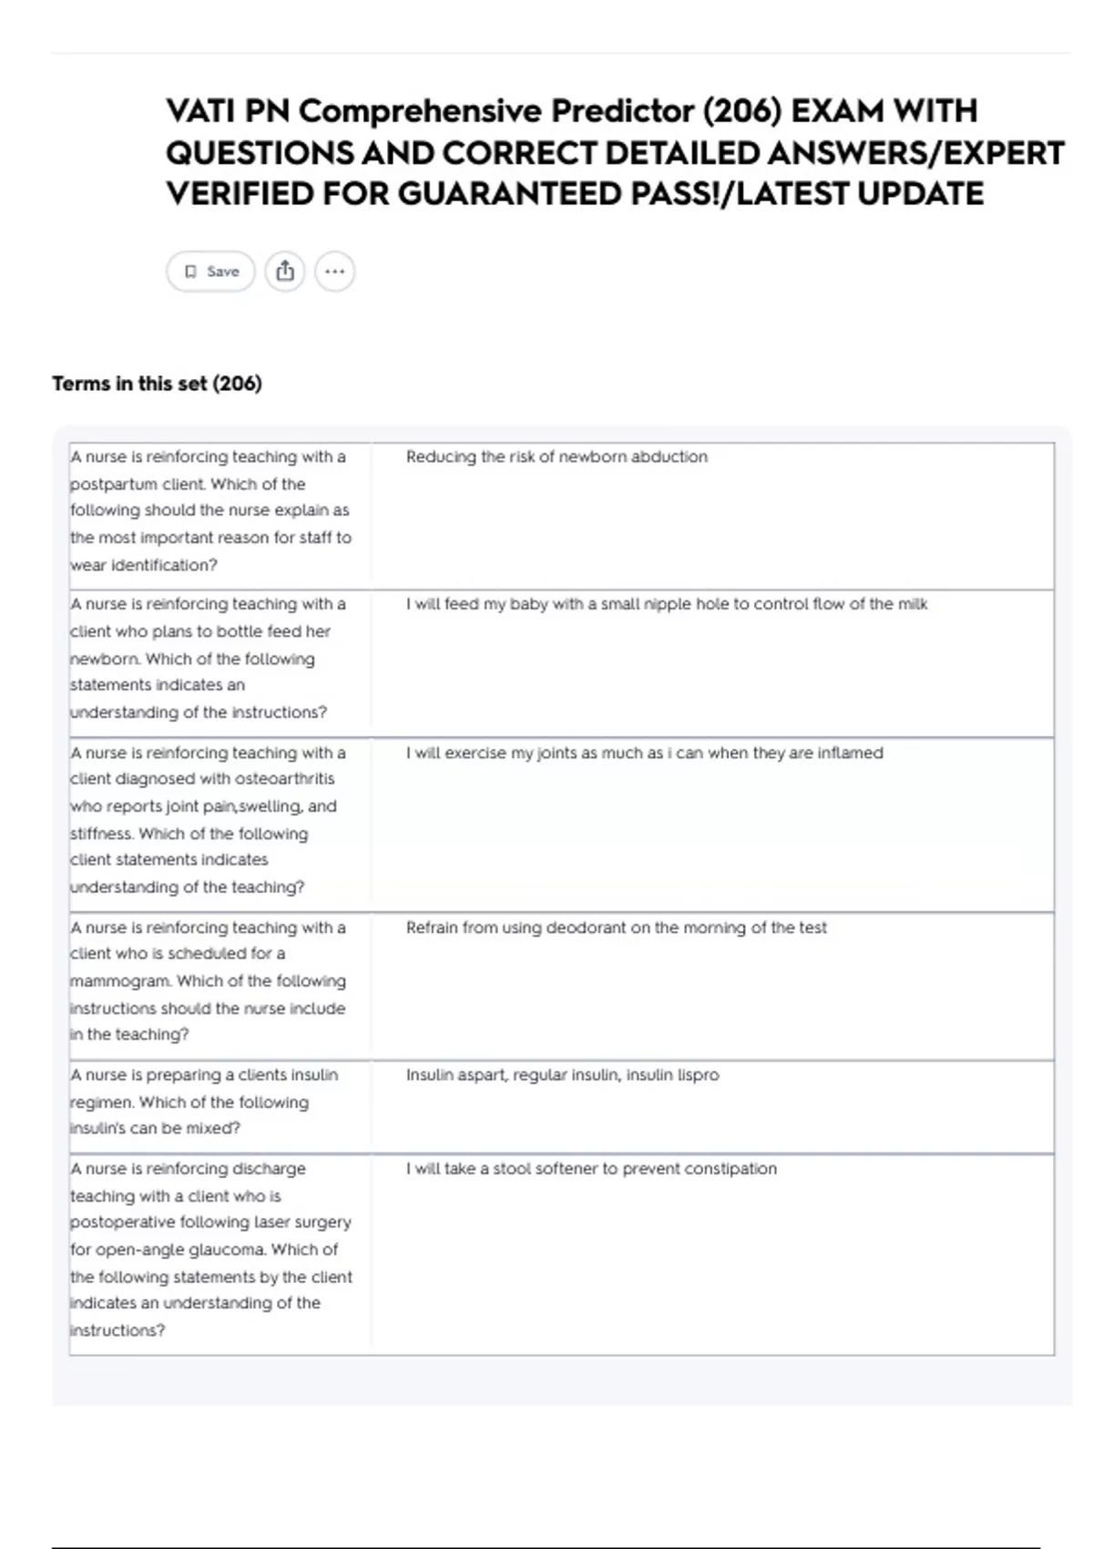
Task: Click answer 'Reducing the risk of newborn abduction'
Action: (x=557, y=456)
